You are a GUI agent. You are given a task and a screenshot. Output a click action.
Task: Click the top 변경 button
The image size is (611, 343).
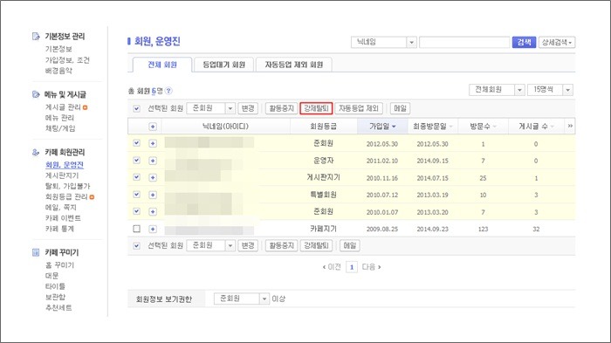[248, 108]
